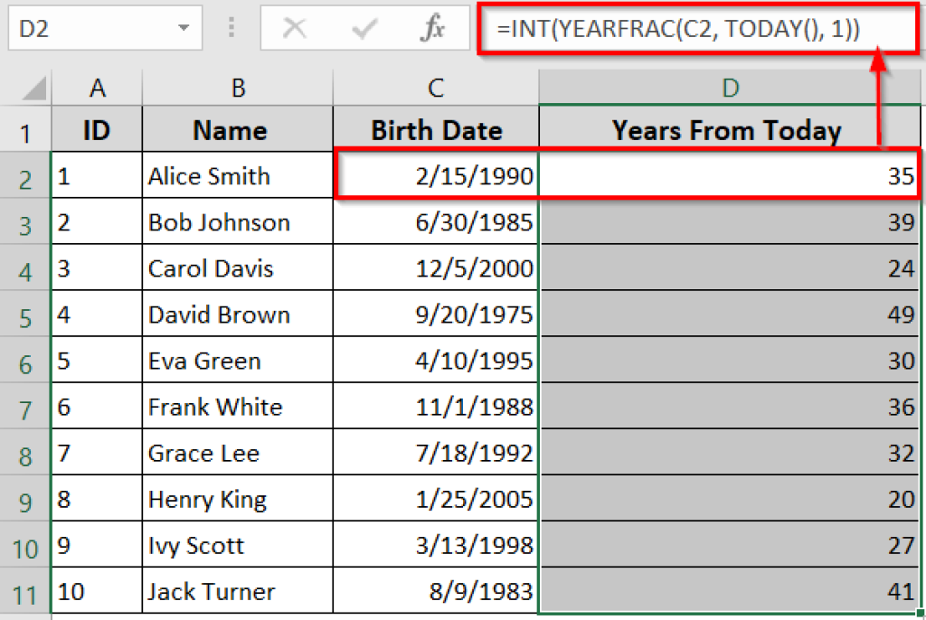Open the Insert Function fx dialog
926x620 pixels.
[433, 29]
